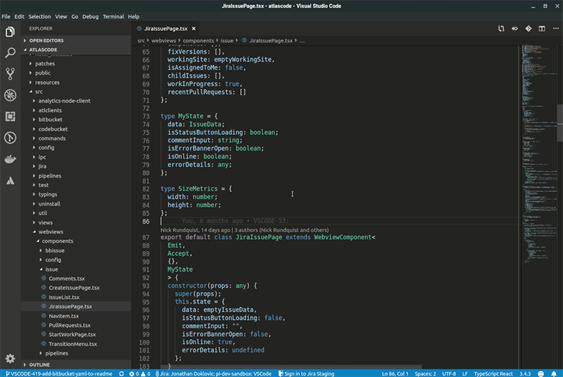Open PullRequests.tsx file
The width and height of the screenshot is (563, 377).
point(76,325)
